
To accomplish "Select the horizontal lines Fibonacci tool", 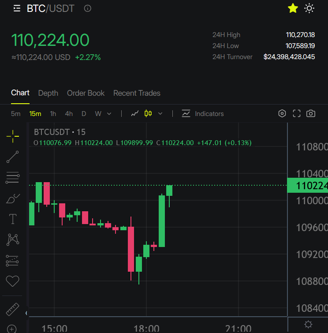I will click(12, 178).
